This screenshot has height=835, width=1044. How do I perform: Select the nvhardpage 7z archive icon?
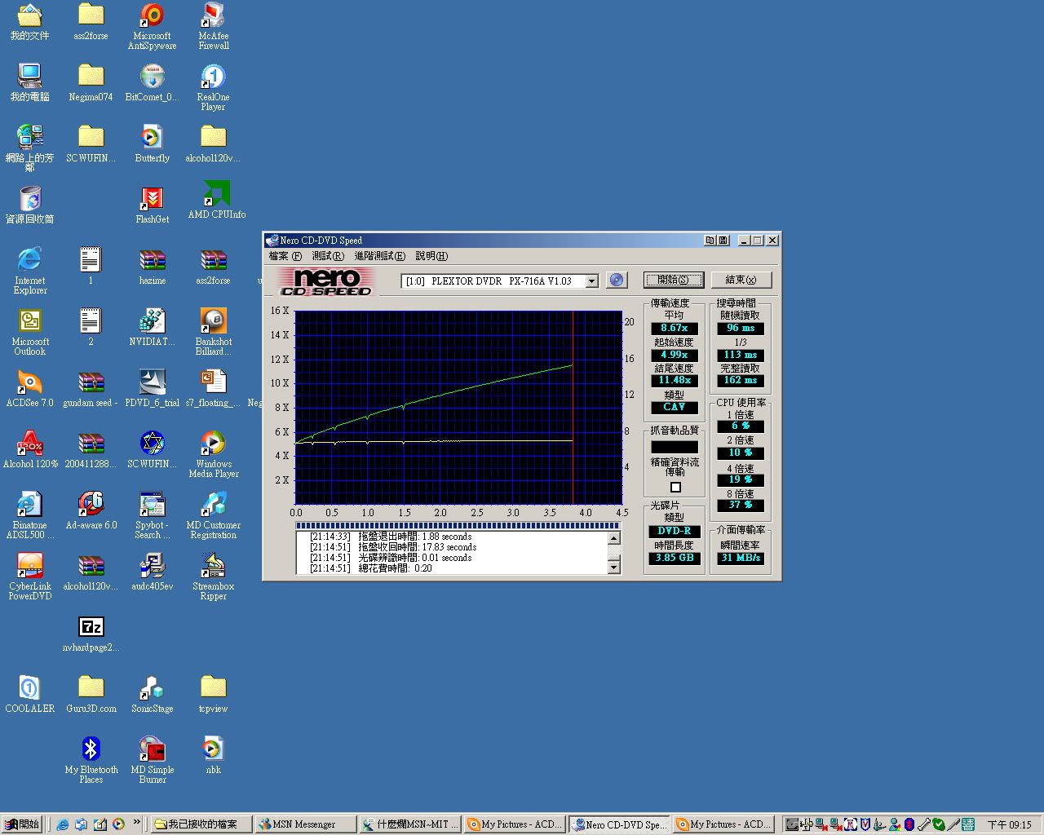point(91,633)
